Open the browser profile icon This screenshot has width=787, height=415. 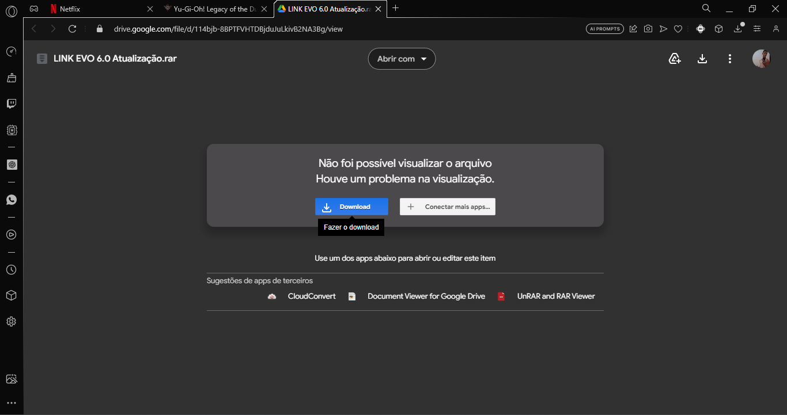[x=775, y=29]
